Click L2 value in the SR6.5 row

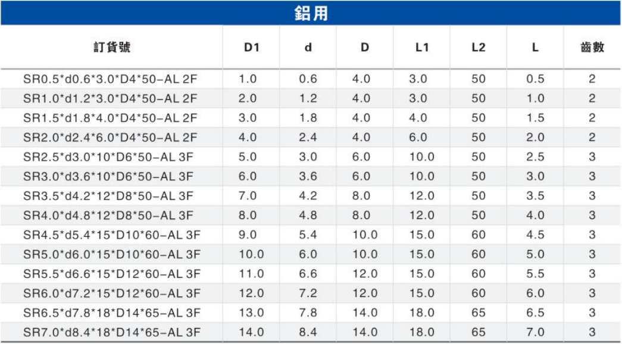pyautogui.click(x=479, y=312)
